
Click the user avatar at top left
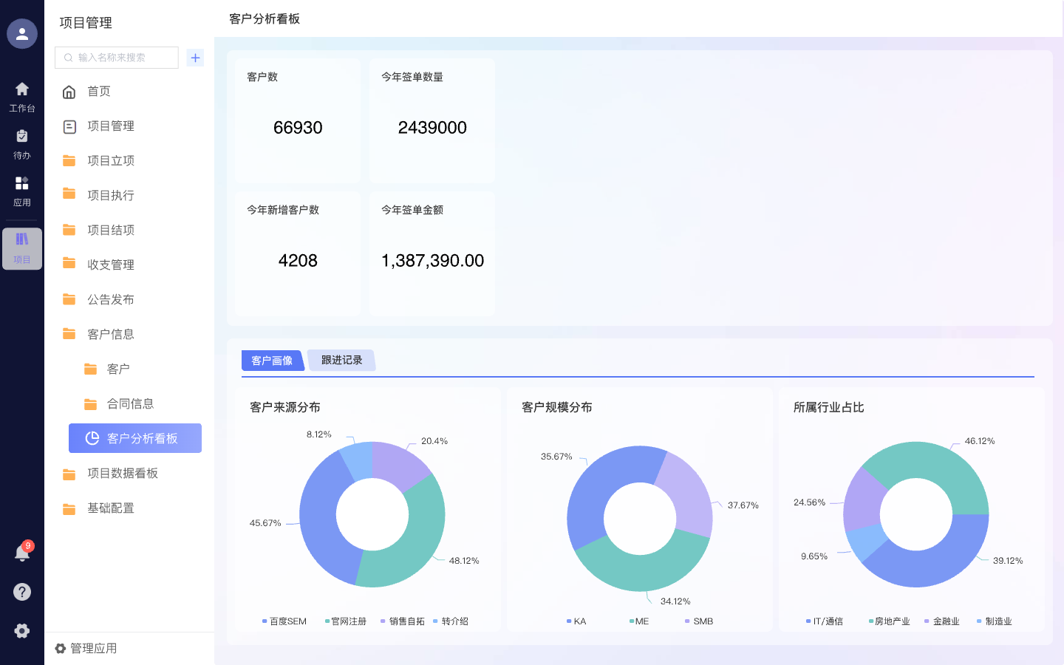[21, 33]
